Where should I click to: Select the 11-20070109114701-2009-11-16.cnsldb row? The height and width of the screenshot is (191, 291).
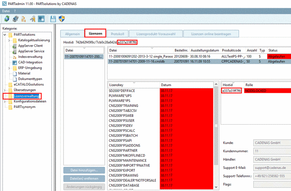pos(199,61)
